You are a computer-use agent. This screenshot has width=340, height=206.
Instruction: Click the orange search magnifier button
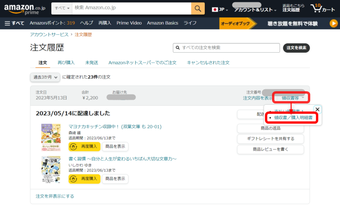(198, 8)
